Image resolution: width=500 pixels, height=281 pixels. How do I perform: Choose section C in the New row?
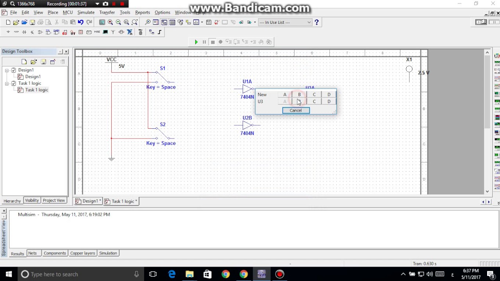point(314,94)
